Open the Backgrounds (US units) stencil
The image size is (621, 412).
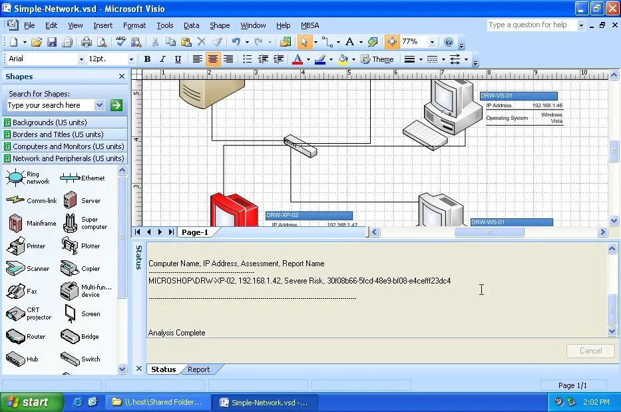[65, 122]
